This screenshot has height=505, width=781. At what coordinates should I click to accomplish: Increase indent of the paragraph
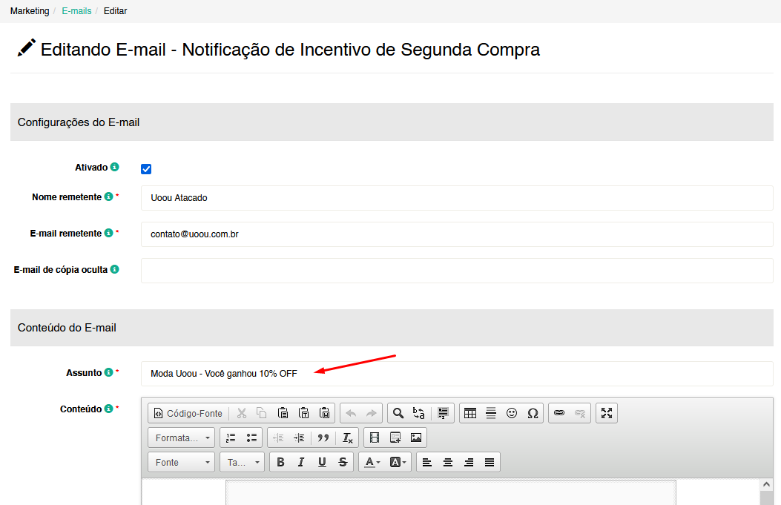[300, 438]
